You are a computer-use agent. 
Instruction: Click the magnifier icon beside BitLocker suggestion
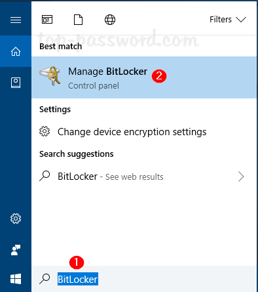(x=45, y=176)
